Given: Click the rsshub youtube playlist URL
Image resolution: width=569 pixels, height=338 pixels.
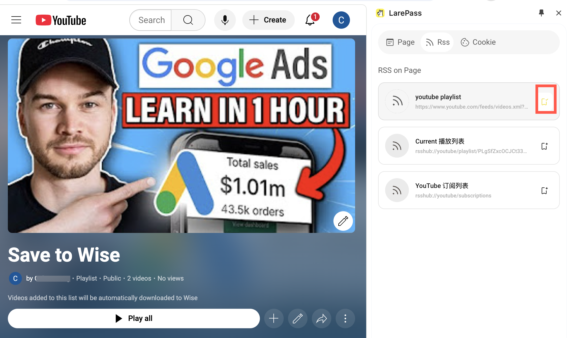Looking at the screenshot, I should (x=471, y=151).
